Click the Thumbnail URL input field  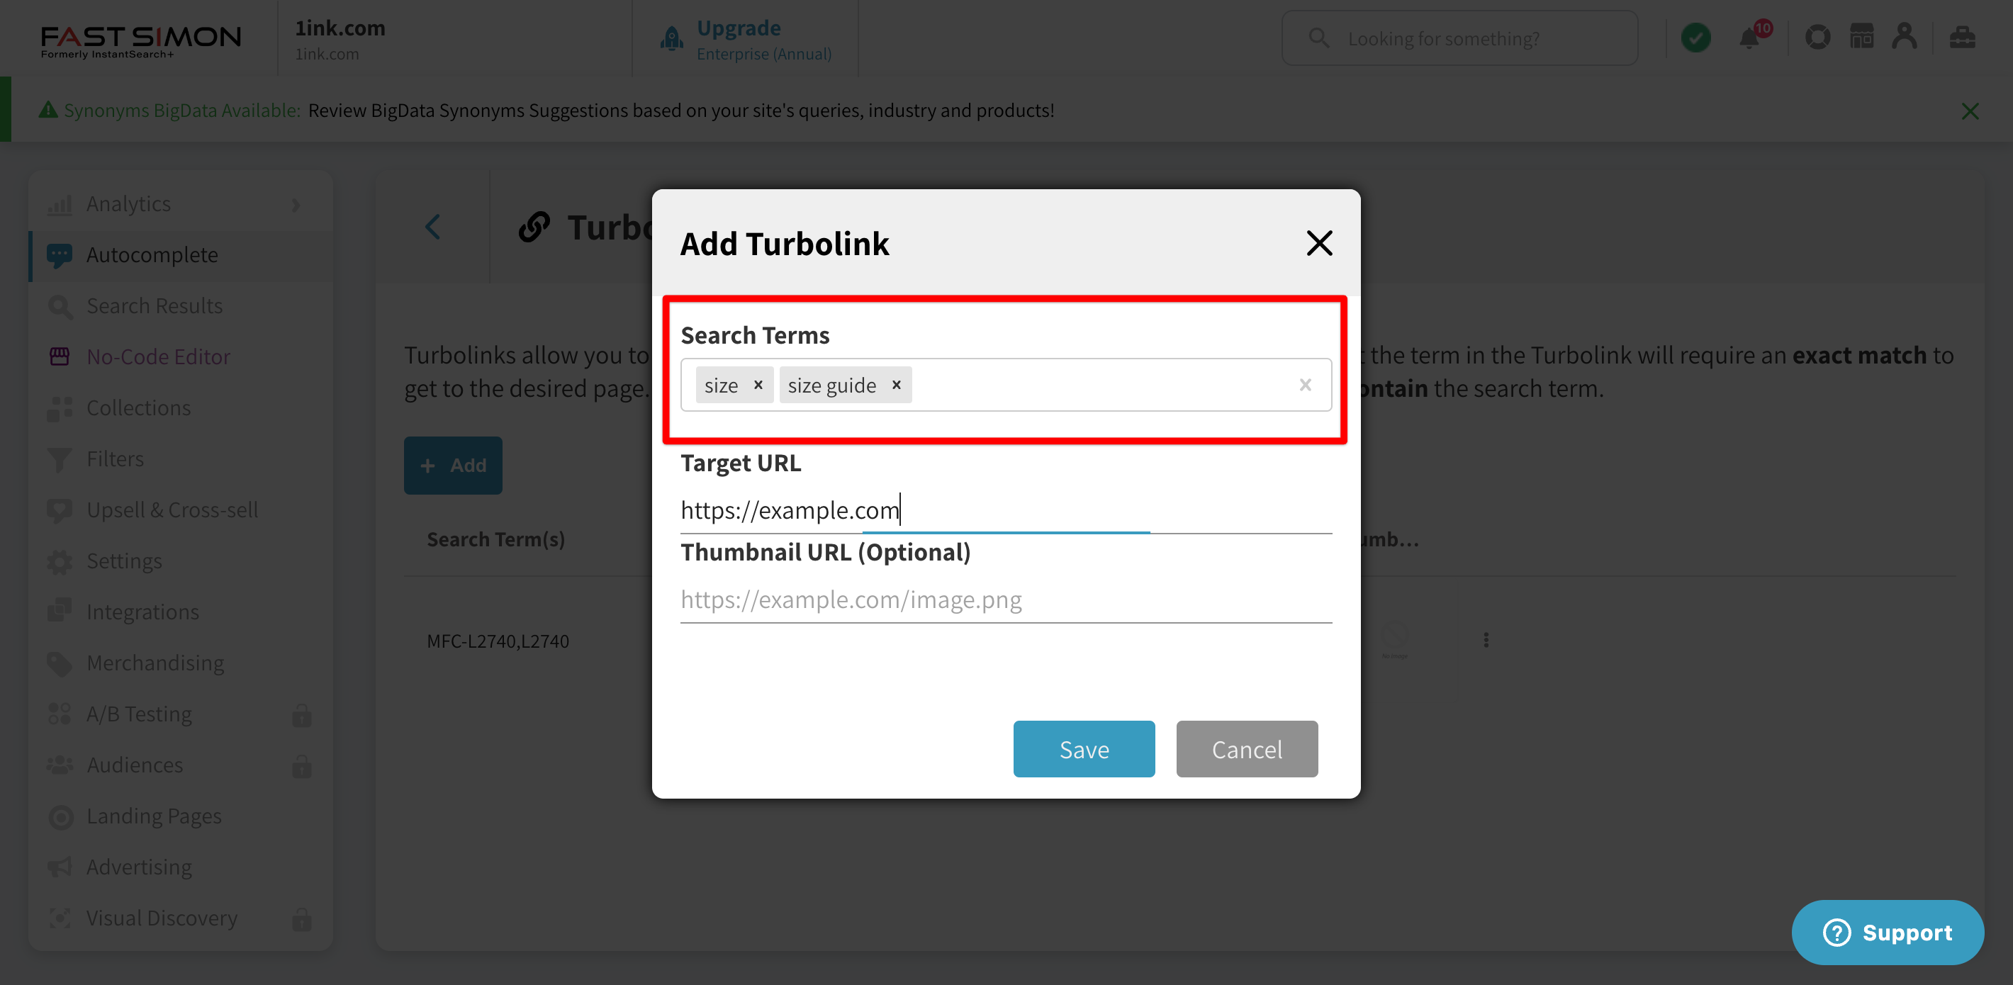(1006, 600)
